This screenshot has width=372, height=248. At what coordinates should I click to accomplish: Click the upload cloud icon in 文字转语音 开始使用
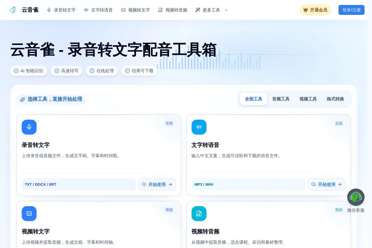coord(314,184)
